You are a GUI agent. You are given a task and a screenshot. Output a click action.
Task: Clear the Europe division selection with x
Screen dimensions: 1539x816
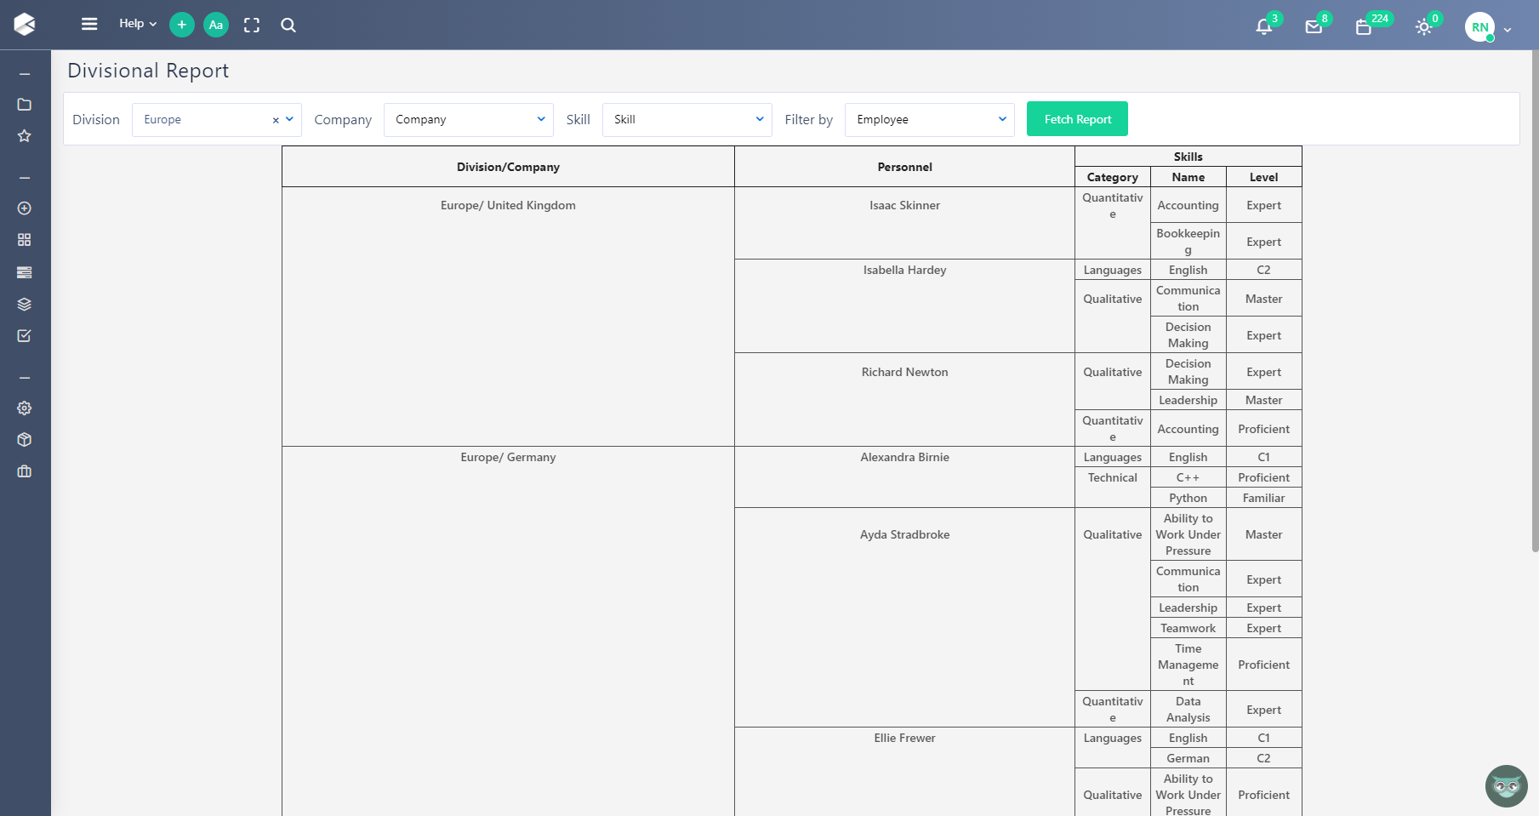click(x=276, y=120)
